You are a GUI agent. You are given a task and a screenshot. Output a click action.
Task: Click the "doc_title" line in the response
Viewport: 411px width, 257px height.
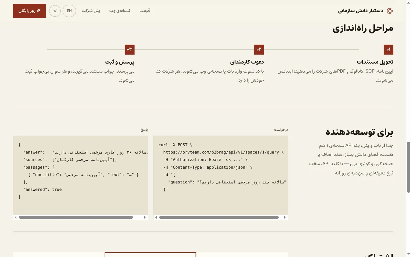coord(83,175)
